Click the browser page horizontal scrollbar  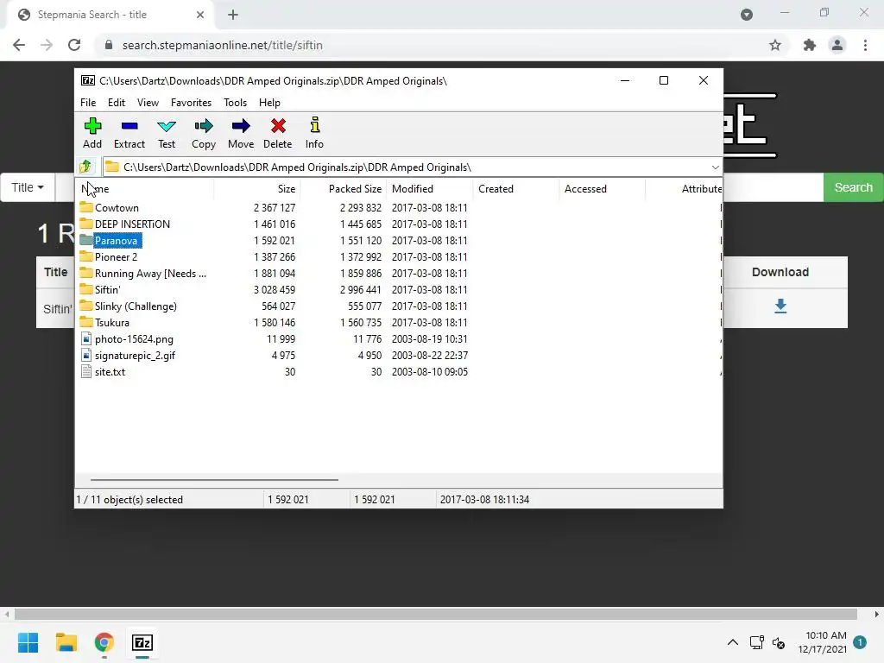click(x=436, y=614)
